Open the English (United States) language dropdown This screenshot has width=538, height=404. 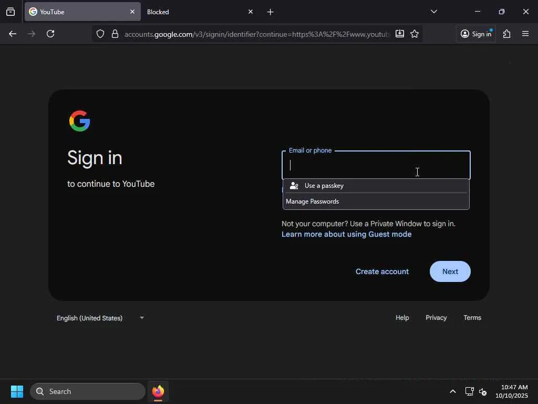(x=100, y=318)
